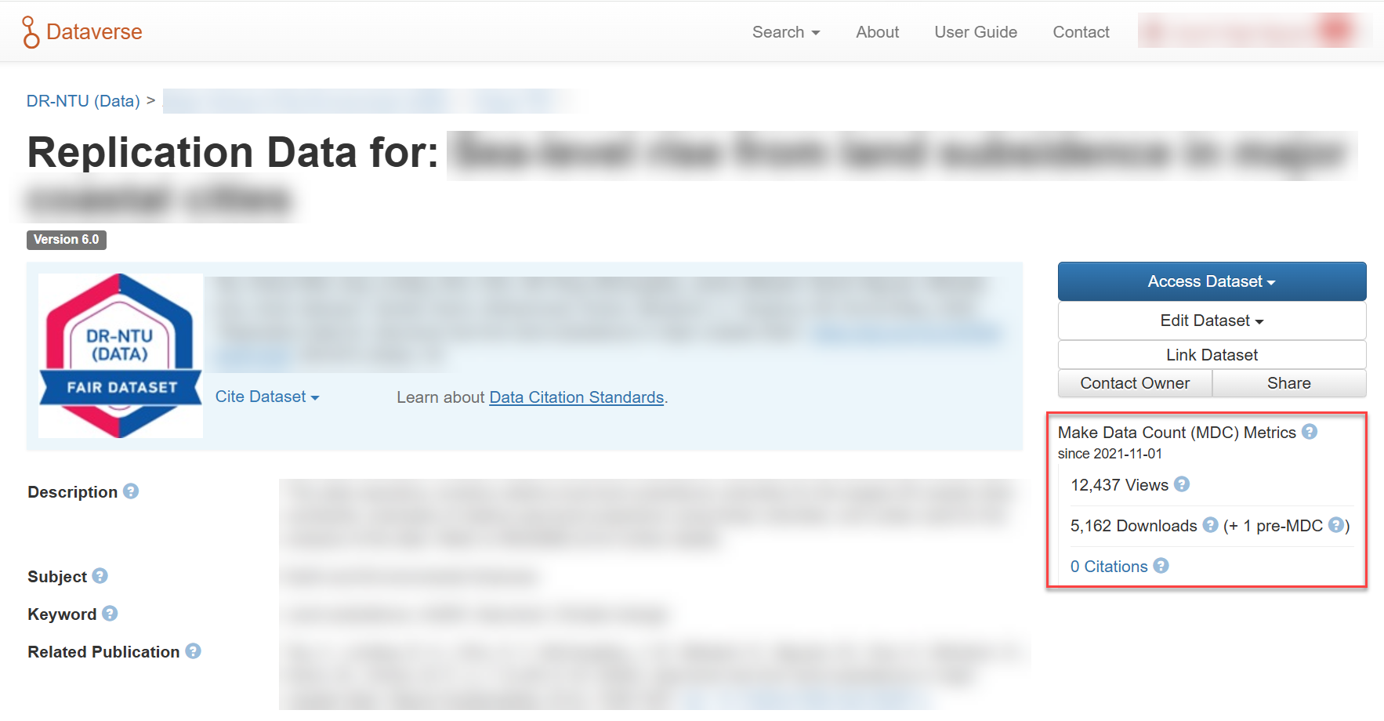Screen dimensions: 1384x721
Task: Click help icon next to 12,437 Views
Action: coord(1182,484)
